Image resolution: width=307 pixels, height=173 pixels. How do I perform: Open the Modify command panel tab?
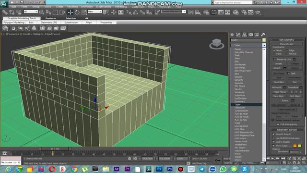pyautogui.click(x=238, y=35)
